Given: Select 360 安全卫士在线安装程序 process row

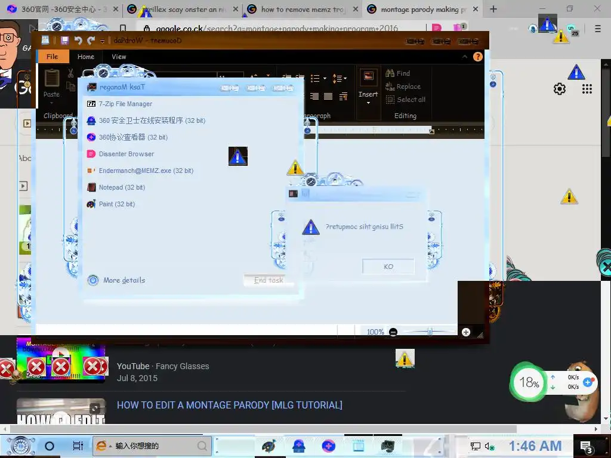Looking at the screenshot, I should tap(192, 120).
